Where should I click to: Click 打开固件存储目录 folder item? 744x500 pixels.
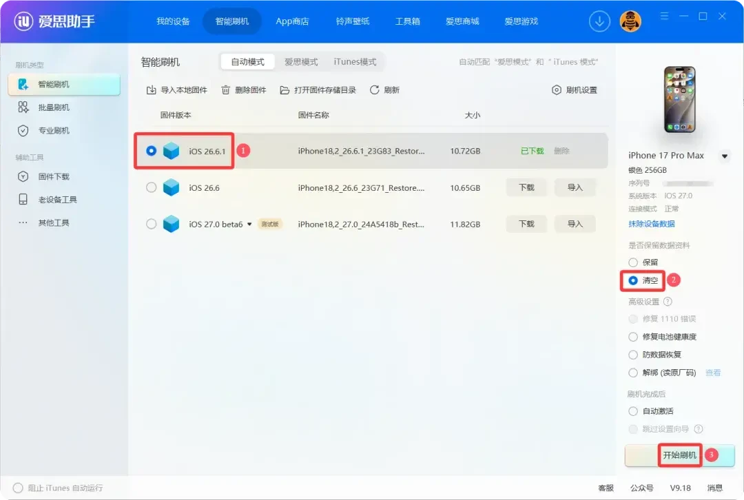tap(318, 90)
